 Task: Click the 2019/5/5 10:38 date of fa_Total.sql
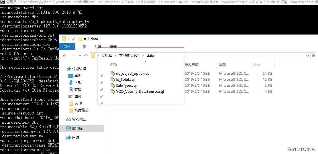pos(197,79)
